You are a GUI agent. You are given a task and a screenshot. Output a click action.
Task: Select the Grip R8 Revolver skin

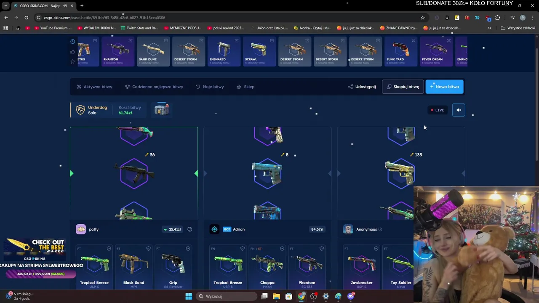[173, 267]
